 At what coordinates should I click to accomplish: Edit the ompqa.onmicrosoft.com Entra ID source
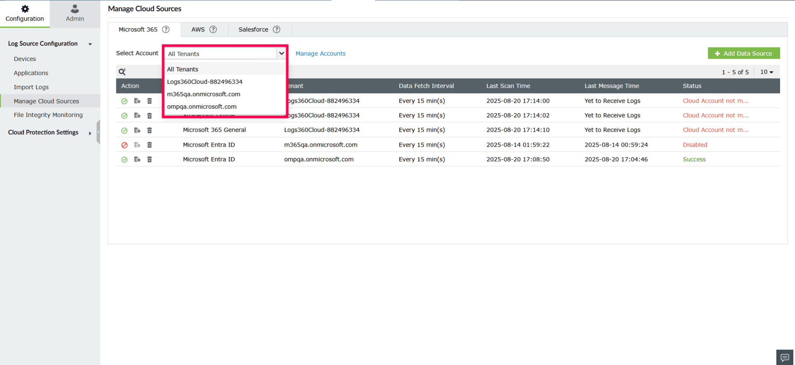pyautogui.click(x=137, y=160)
